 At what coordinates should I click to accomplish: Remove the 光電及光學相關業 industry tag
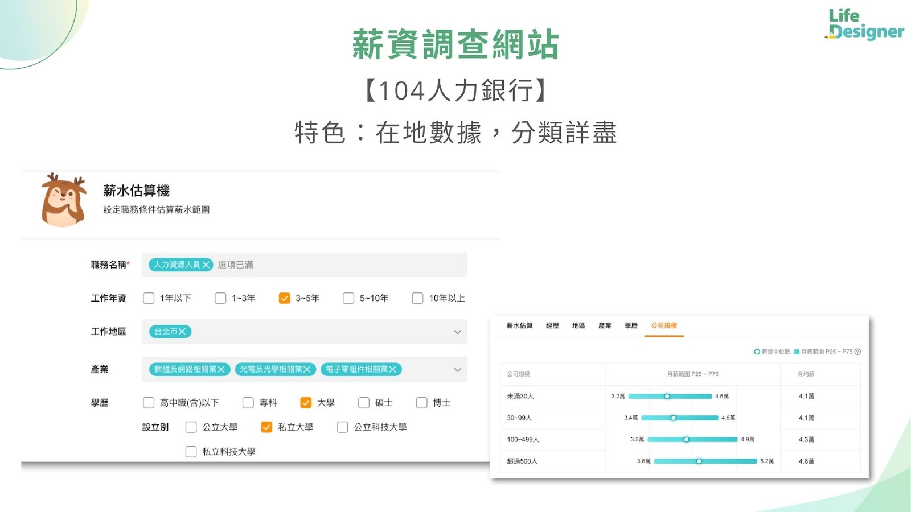point(307,370)
